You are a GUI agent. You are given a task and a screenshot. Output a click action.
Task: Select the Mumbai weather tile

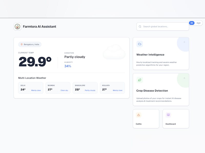point(58,88)
